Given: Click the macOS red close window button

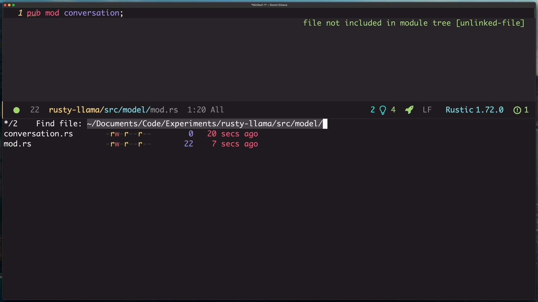Looking at the screenshot, I should pyautogui.click(x=5, y=5).
